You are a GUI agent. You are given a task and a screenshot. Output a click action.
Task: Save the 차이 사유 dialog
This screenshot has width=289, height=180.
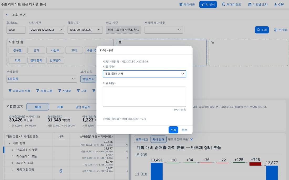tap(173, 130)
